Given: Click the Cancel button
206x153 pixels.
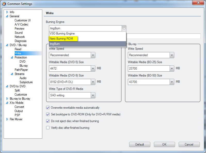Looking at the screenshot, I should pyautogui.click(x=189, y=144).
